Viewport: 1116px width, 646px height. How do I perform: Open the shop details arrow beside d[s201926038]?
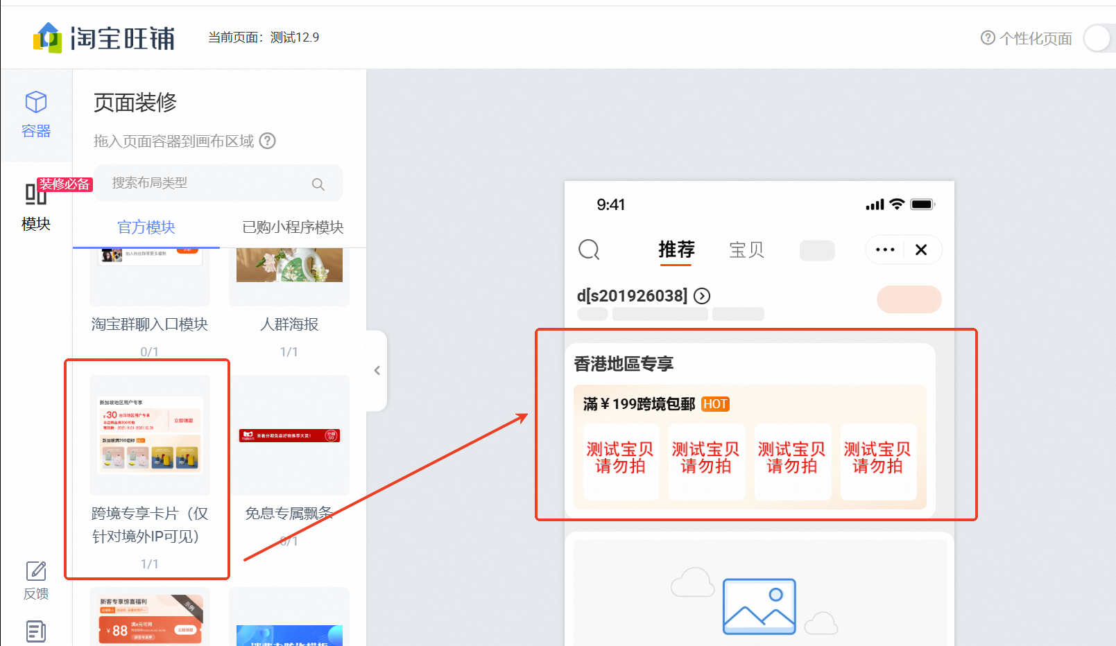tap(702, 296)
